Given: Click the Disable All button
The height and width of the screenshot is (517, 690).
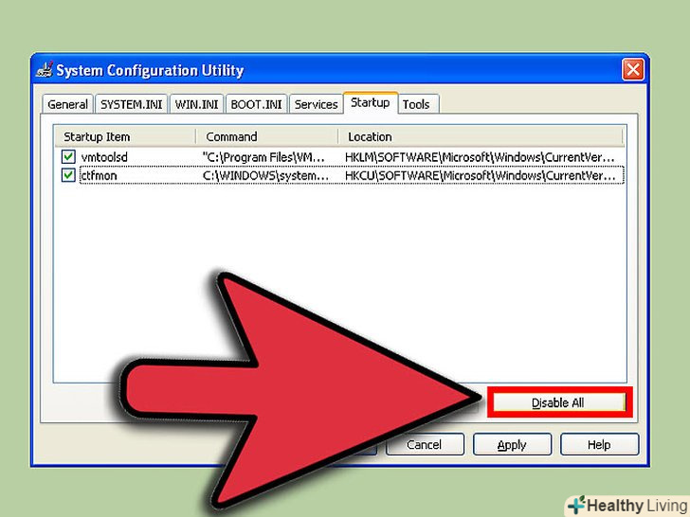Looking at the screenshot, I should coord(558,402).
